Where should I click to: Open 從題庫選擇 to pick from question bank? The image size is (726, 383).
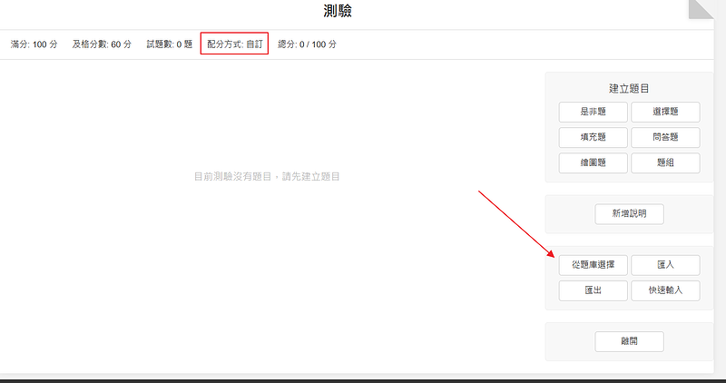594,265
